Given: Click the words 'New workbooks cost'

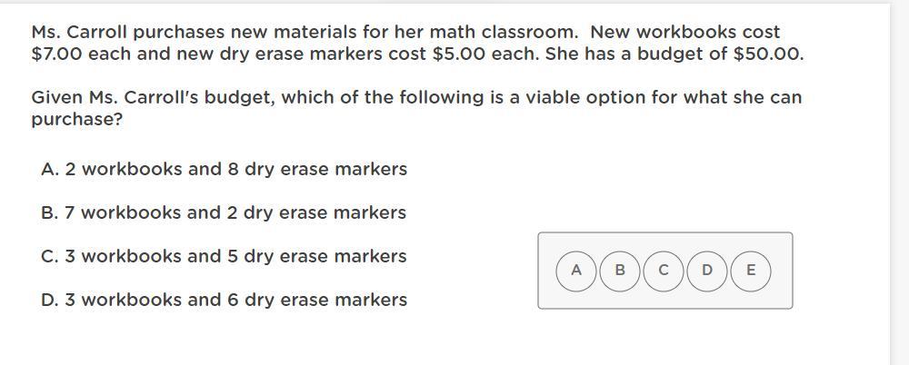Looking at the screenshot, I should pyautogui.click(x=685, y=32).
